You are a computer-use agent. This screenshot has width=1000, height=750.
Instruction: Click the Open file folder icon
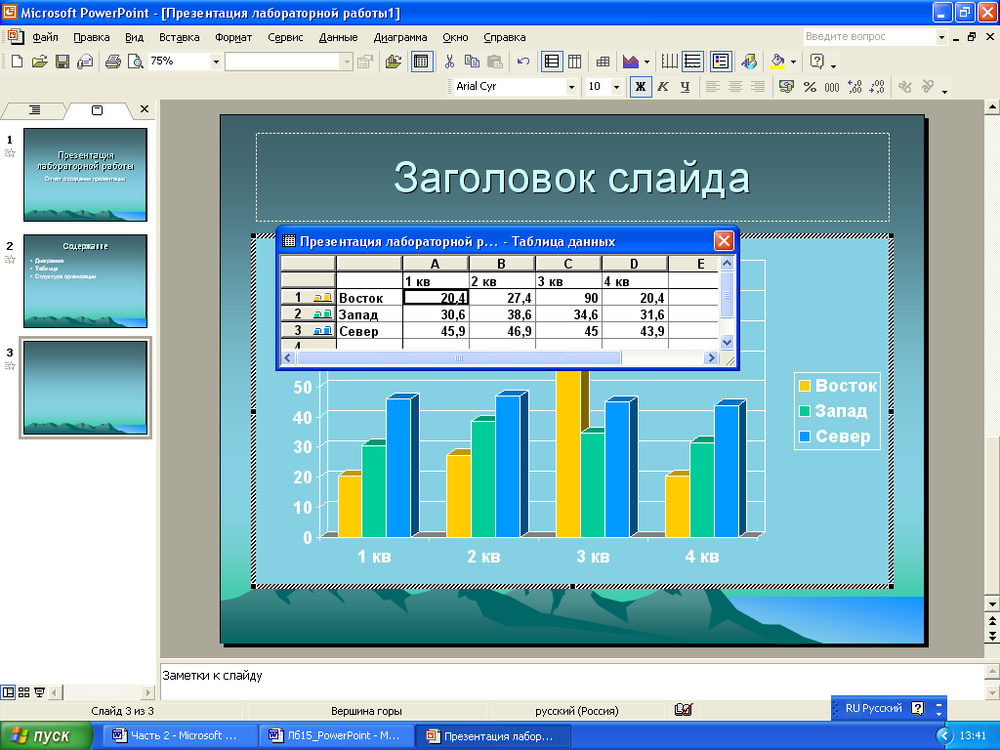(x=39, y=62)
